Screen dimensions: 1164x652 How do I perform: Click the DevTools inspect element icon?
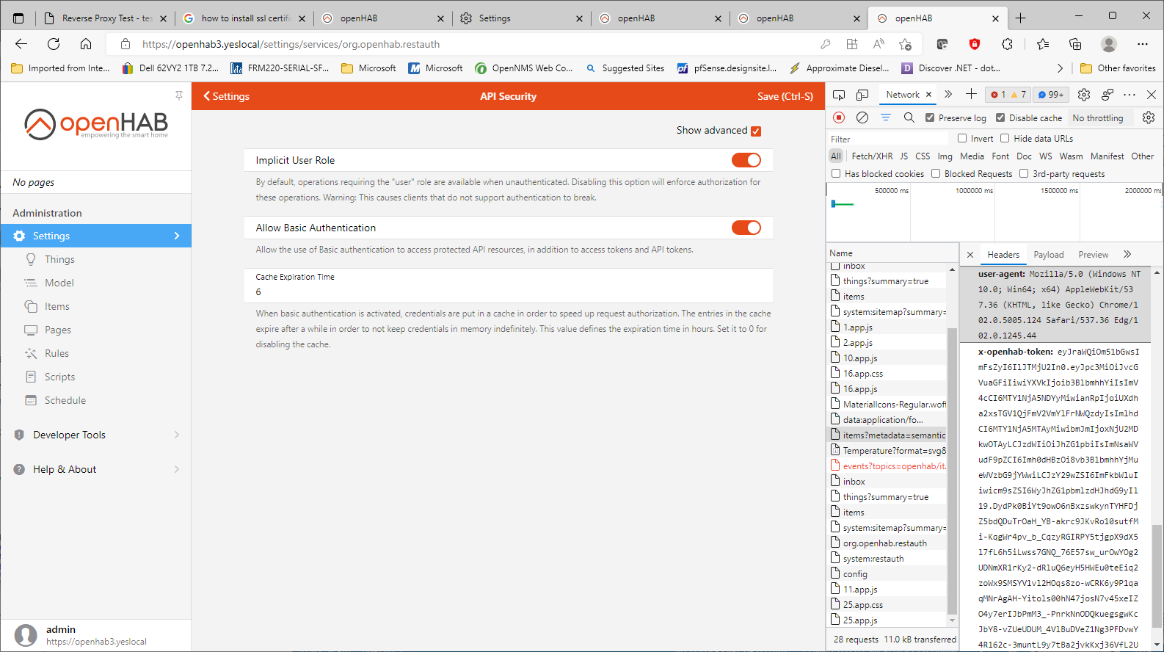point(839,95)
